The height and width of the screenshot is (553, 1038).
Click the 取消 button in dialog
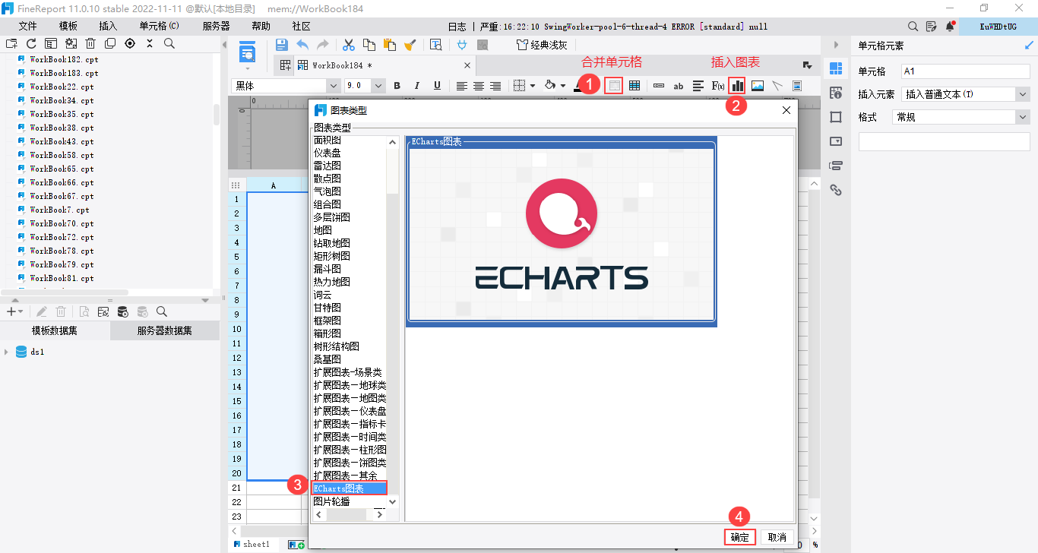tap(777, 537)
